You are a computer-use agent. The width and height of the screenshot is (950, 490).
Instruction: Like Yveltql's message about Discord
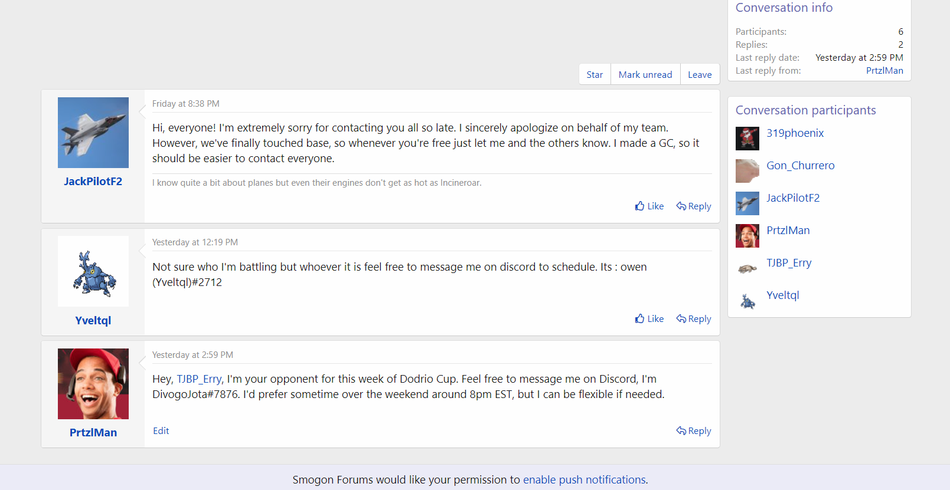pos(649,319)
